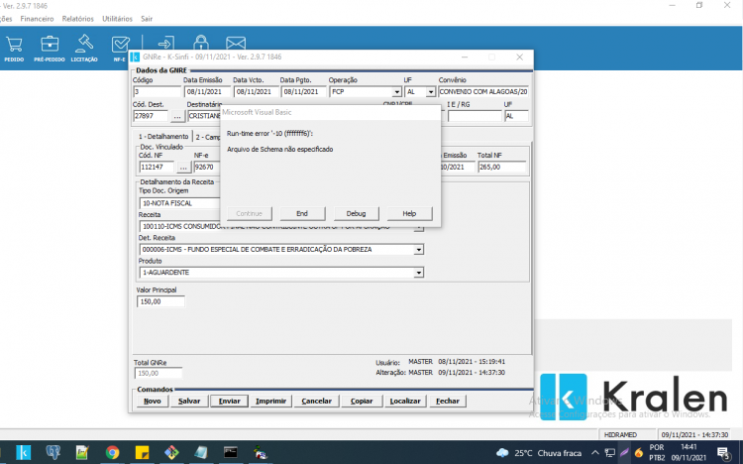
Task: Click the envelope mail icon in toolbar
Action: pyautogui.click(x=236, y=44)
